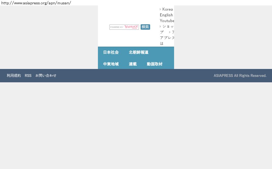Open the 北朝鮮報道 menu item

click(138, 52)
